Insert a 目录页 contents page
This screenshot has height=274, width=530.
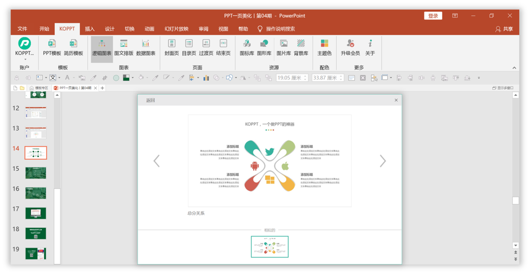pyautogui.click(x=188, y=48)
